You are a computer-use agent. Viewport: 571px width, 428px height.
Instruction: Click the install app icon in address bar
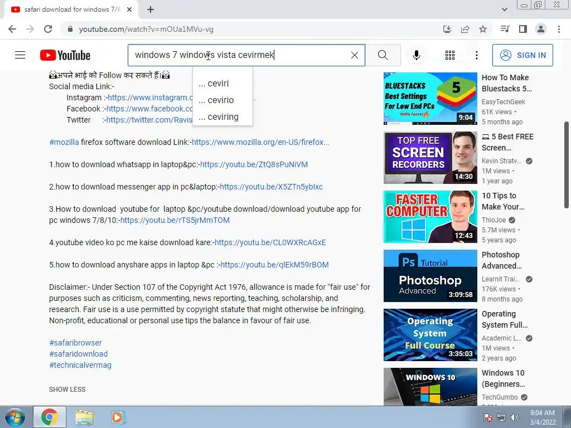pyautogui.click(x=447, y=29)
